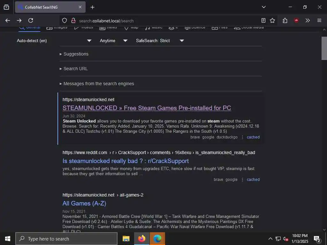This screenshot has width=327, height=245.
Task: Open uBlock Origin extension icon
Action: (296, 20)
